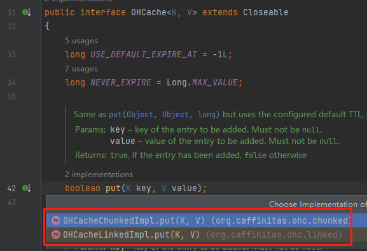This screenshot has width=367, height=251.
Task: Click line number 35 in the gutter
Action: pos(11,97)
